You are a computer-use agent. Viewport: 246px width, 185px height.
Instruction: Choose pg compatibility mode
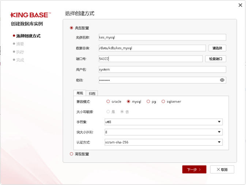pyautogui.click(x=148, y=102)
